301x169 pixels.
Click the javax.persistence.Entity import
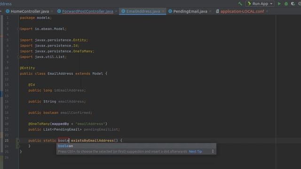tap(54, 40)
